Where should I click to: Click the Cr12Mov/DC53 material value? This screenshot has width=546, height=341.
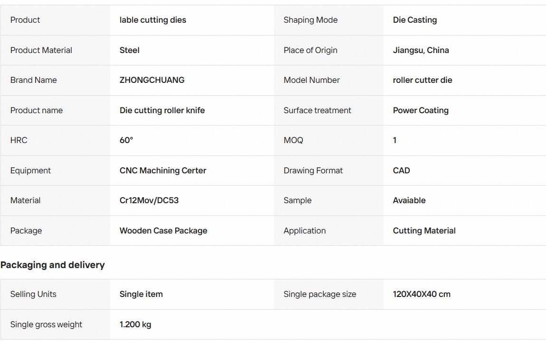(x=149, y=200)
